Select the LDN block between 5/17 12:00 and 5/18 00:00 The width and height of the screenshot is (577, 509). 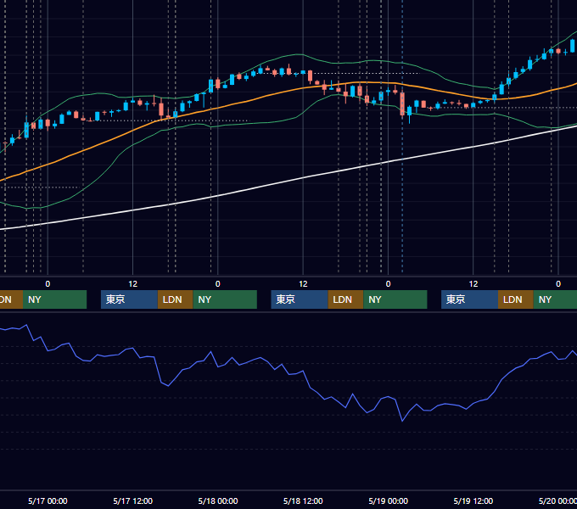pos(175,299)
